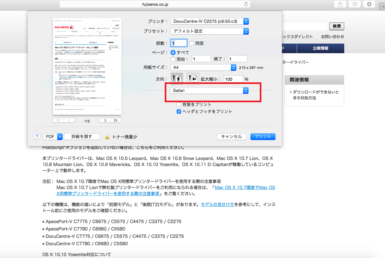This screenshot has width=385, height=258.
Task: Show all tabs icon in Safari toolbar
Action: 354,4
